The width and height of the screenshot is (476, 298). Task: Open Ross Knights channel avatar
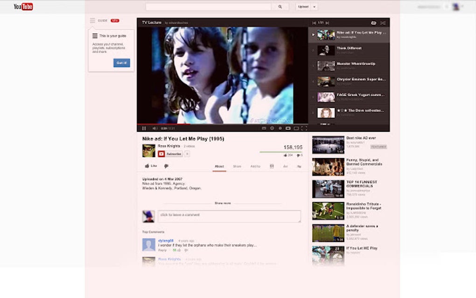tap(149, 151)
